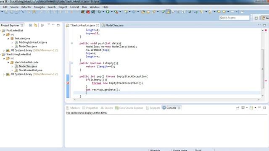The width and height of the screenshot is (269, 151).
Task: Collapse the stack.linkedlist.code package node
Action: [x=8, y=62]
